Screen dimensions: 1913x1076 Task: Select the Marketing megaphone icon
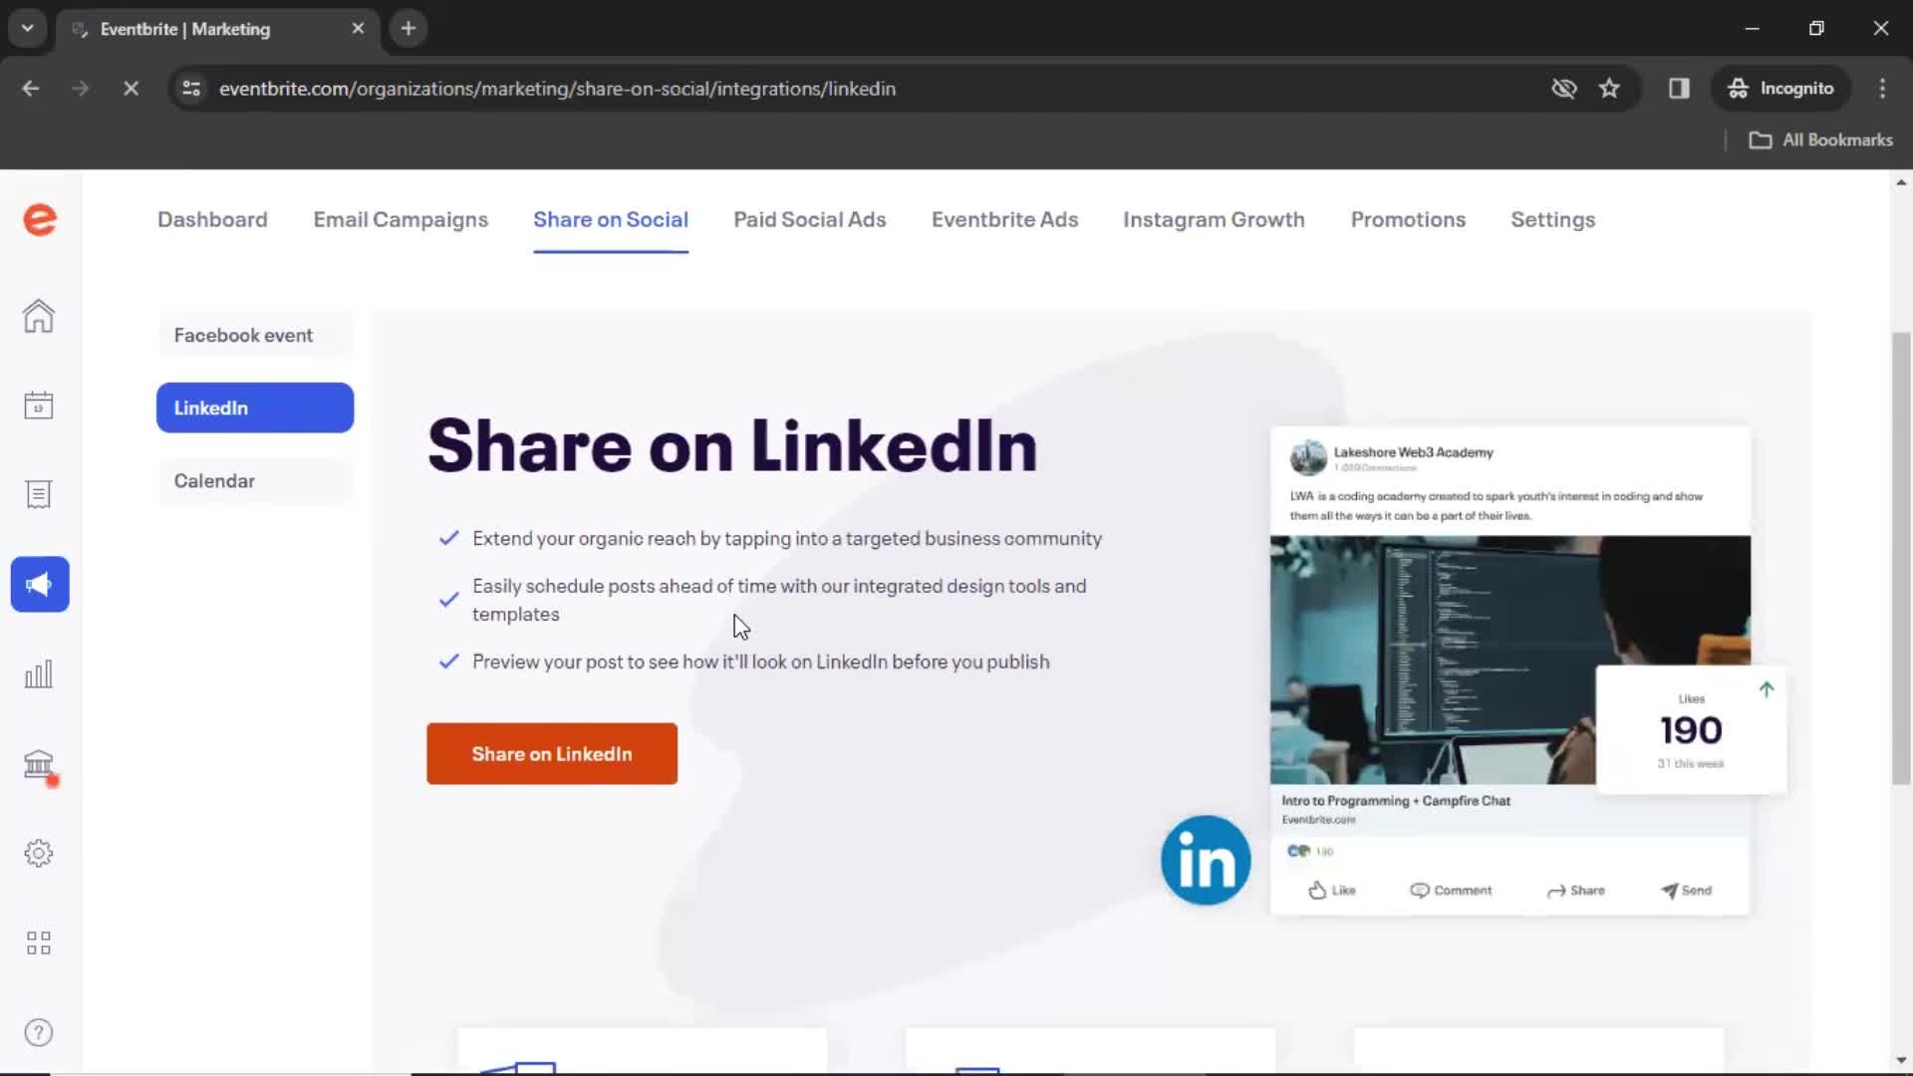point(40,584)
